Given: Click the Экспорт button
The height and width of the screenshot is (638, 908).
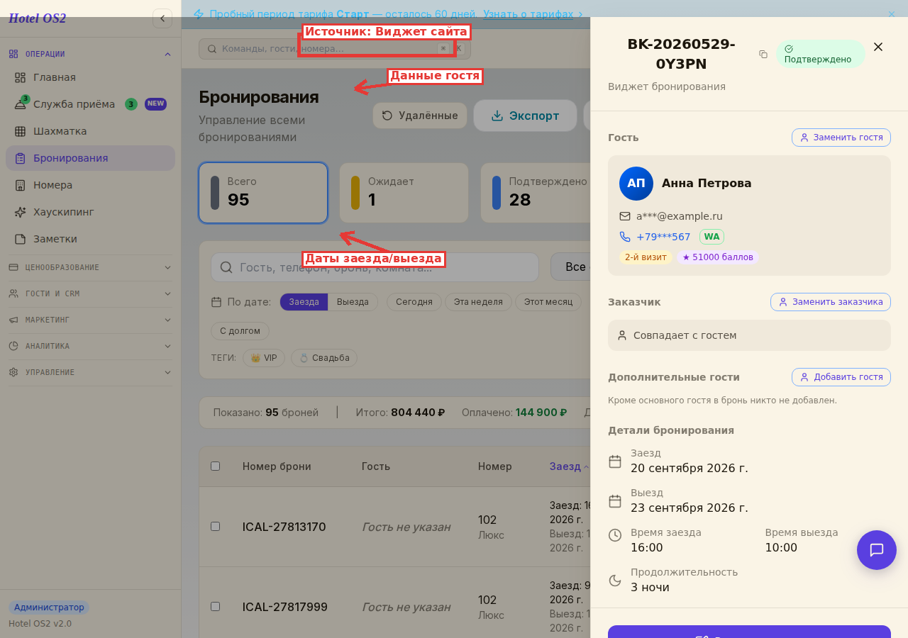Looking at the screenshot, I should 525,116.
